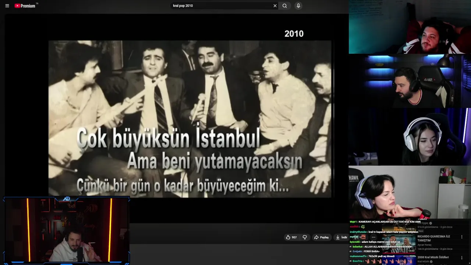Viewport: 471px width, 265px height.
Task: Click the top webcam feed of man in red
Action: [410, 27]
